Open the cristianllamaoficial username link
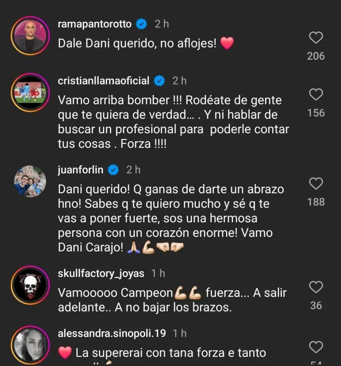 103,81
